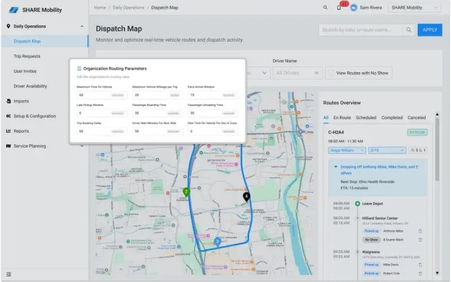451x282 pixels.
Task: Click the Maximum Vehicle Mileage per Trip input
Action: [157, 95]
